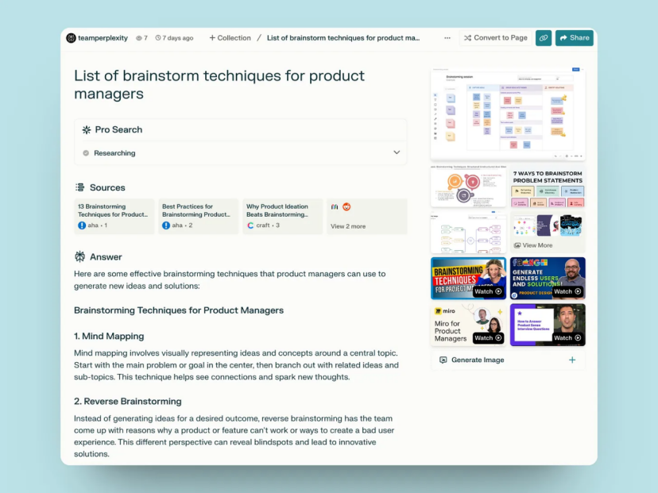Click the views eye icon
The image size is (658, 493).
click(x=138, y=38)
